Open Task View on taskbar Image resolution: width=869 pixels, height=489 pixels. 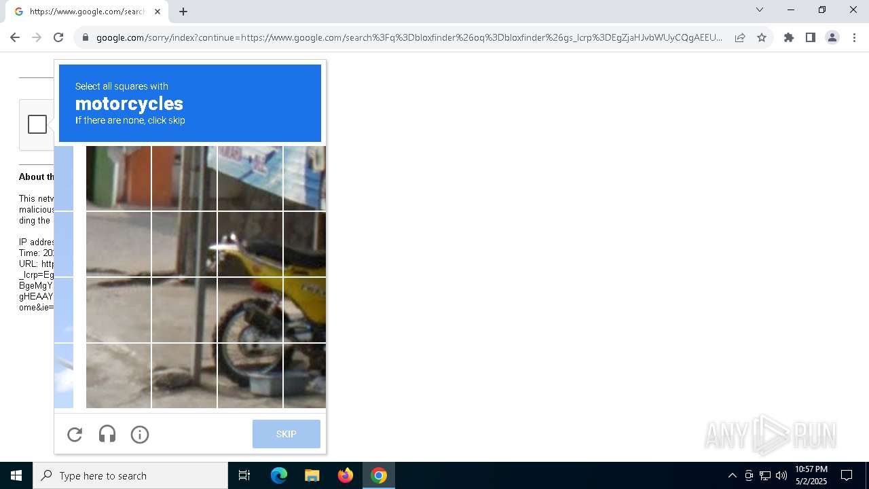[244, 475]
